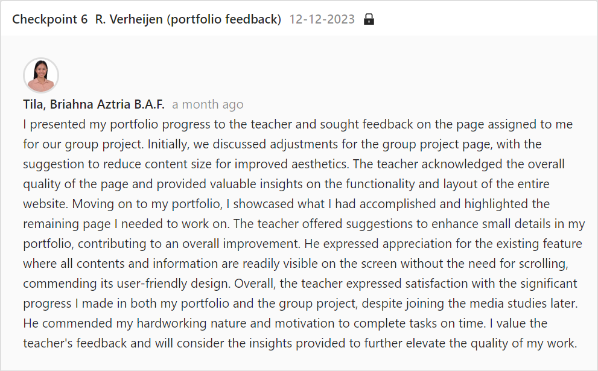Image resolution: width=598 pixels, height=371 pixels.
Task: Click the first line starting 'I presented my portfolio'
Action: pyautogui.click(x=298, y=124)
